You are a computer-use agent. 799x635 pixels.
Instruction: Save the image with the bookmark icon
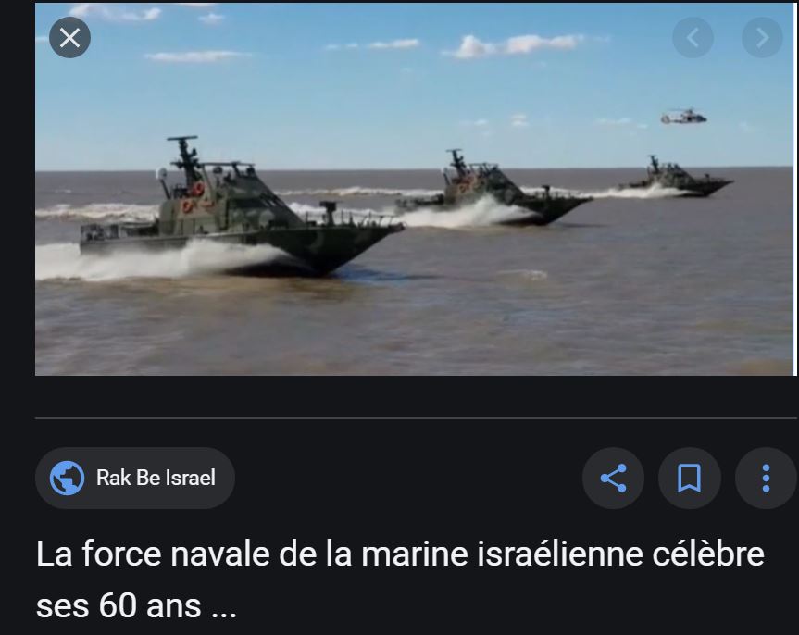690,478
